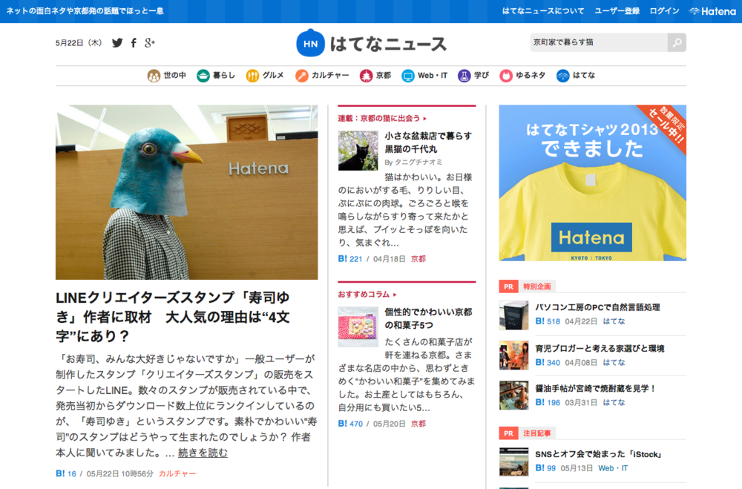Screen dimensions: 742x489
Task: Click the 学び flask icon
Action: (464, 75)
